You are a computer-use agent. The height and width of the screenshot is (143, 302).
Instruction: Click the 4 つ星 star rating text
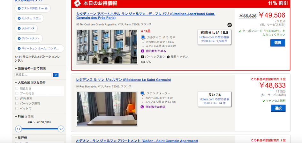(x=146, y=31)
